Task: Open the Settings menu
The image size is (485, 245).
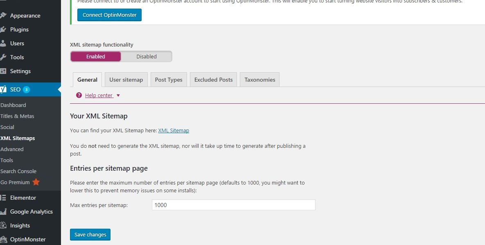Action: click(x=20, y=71)
